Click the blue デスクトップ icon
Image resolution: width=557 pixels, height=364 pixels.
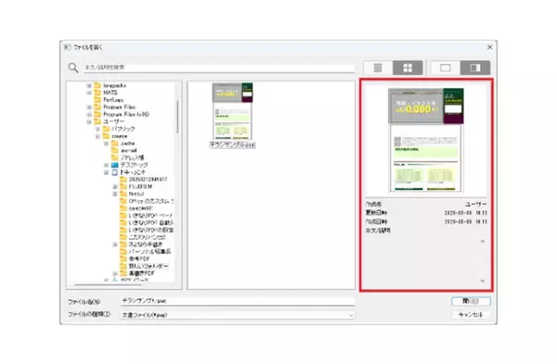115,165
